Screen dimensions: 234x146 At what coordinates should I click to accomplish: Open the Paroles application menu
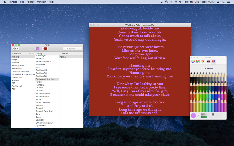point(13,2)
